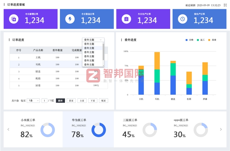Toggle the 返工 legend series
230x151 pixels.
201,40
